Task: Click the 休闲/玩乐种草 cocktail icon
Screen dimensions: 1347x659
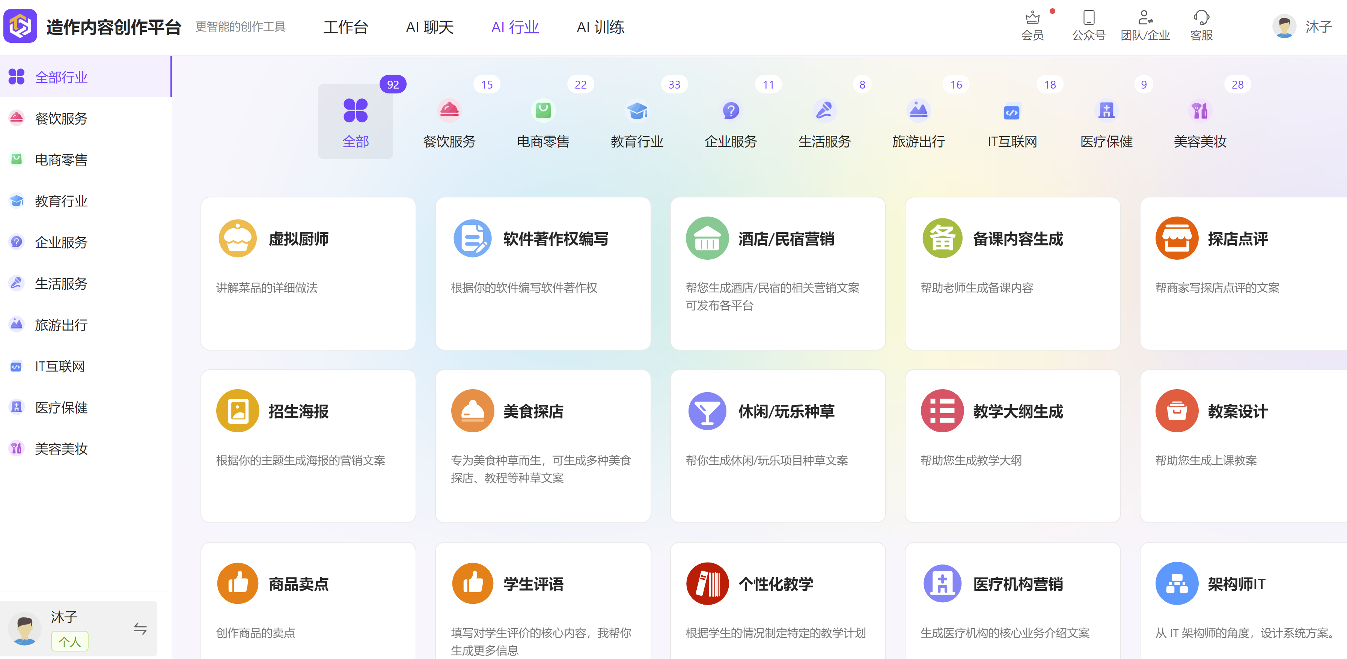Action: coord(707,411)
